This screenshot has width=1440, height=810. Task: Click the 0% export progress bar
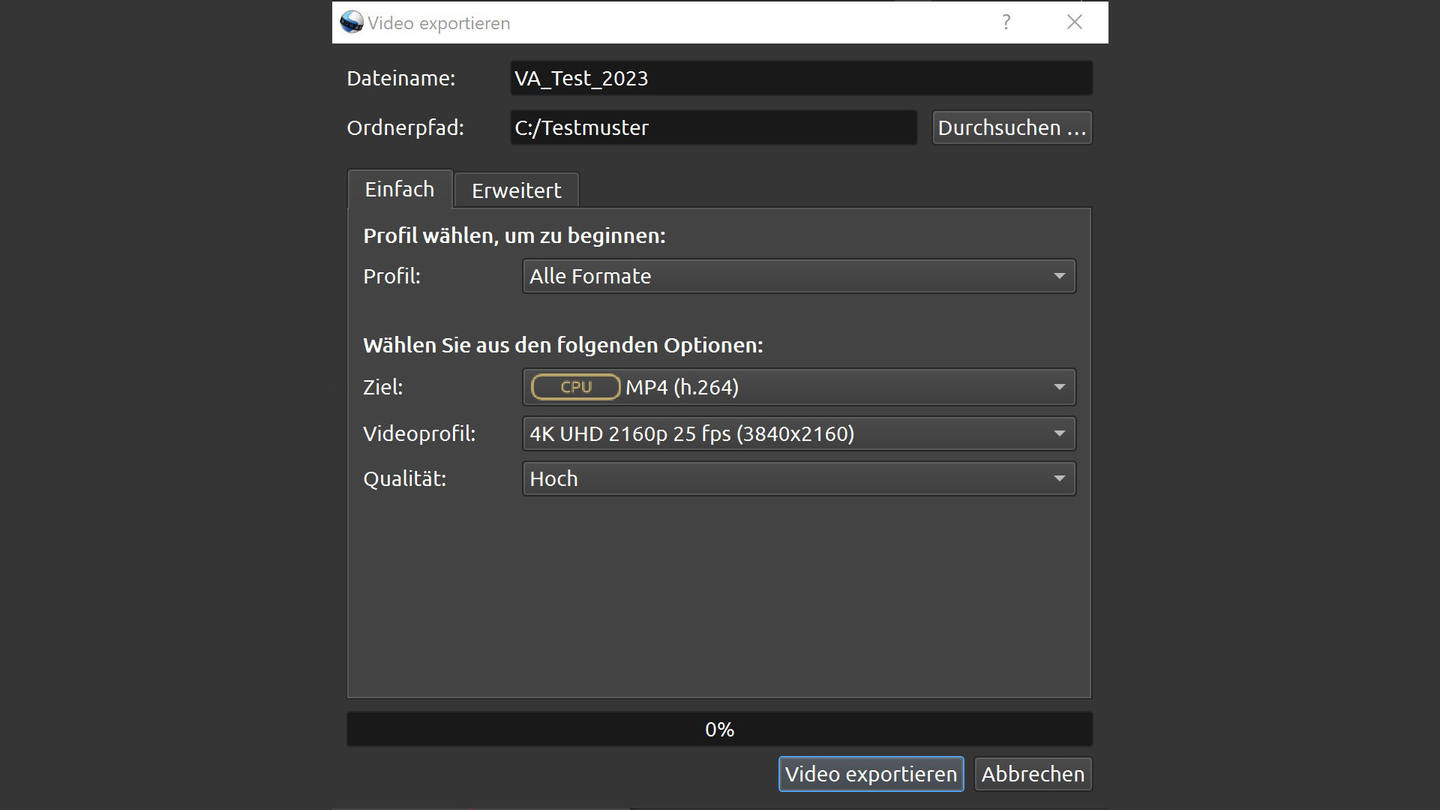pos(718,729)
